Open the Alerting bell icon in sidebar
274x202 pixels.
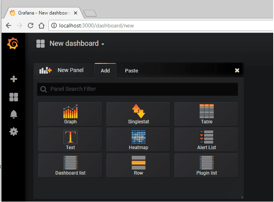[14, 114]
